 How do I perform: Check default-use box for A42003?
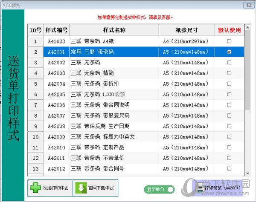pos(229,73)
